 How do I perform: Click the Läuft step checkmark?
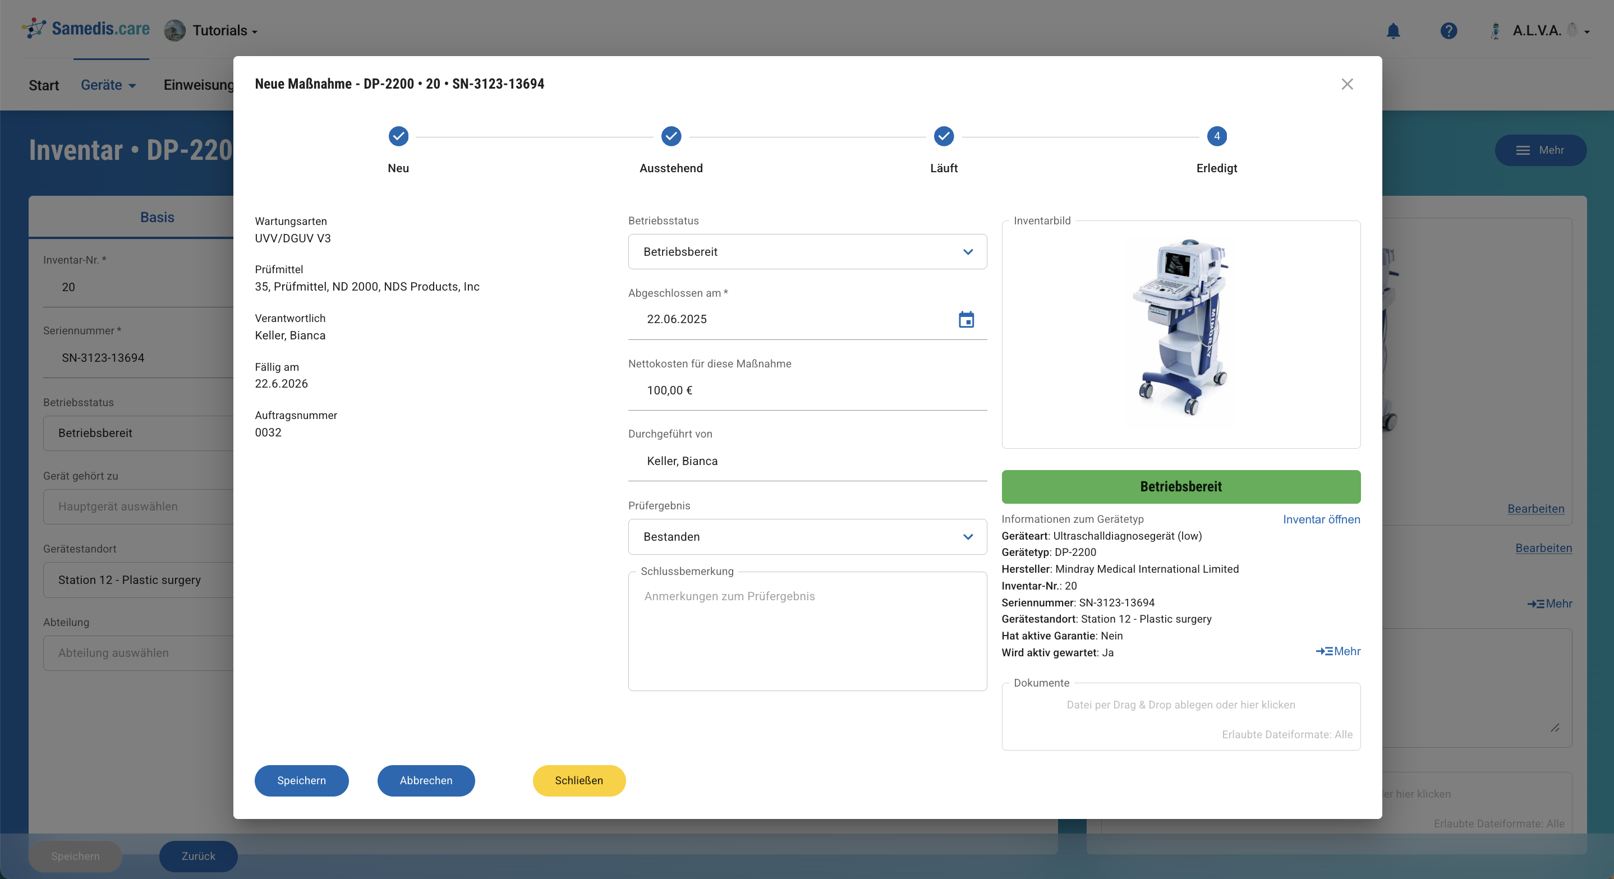click(x=943, y=136)
